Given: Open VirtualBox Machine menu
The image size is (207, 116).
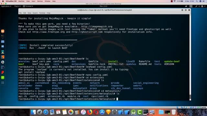Looking at the screenshot, I should click(21, 1).
